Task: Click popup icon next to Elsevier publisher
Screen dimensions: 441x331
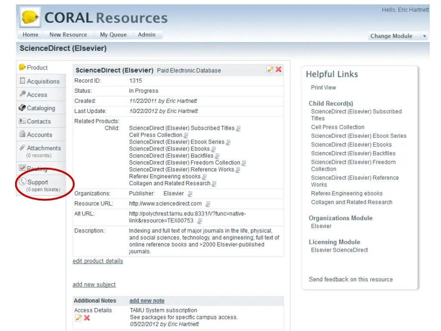Action: [190, 194]
